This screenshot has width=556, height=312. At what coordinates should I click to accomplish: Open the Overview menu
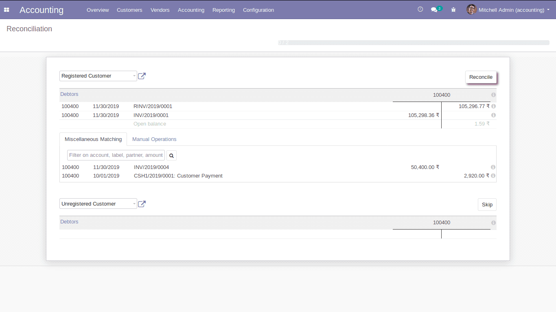[98, 10]
